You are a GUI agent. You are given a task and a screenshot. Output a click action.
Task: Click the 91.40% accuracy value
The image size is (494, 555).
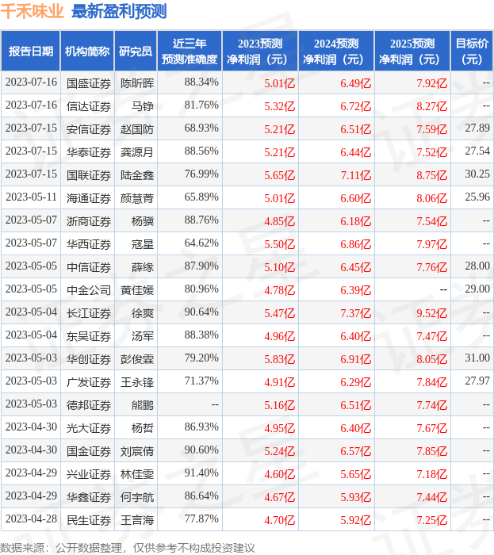pos(201,473)
